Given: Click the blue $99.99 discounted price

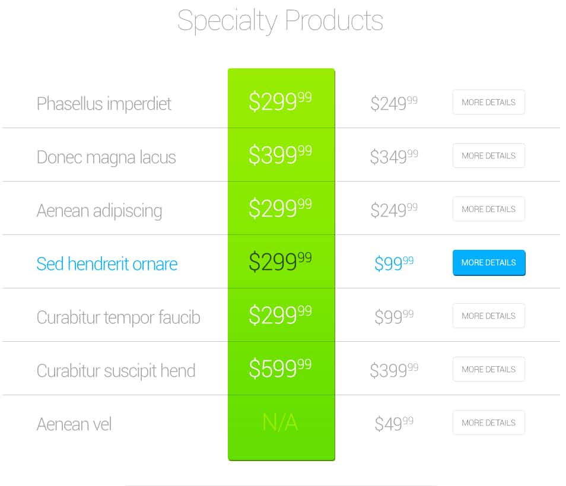Looking at the screenshot, I should pyautogui.click(x=393, y=263).
